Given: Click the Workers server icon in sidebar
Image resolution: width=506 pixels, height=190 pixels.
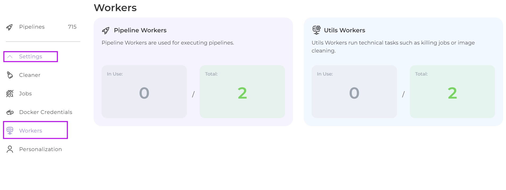Looking at the screenshot, I should (10, 131).
